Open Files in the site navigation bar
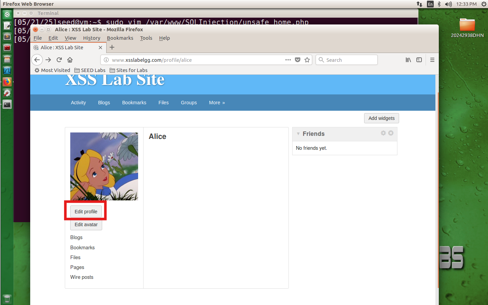The image size is (488, 305). pos(164,103)
